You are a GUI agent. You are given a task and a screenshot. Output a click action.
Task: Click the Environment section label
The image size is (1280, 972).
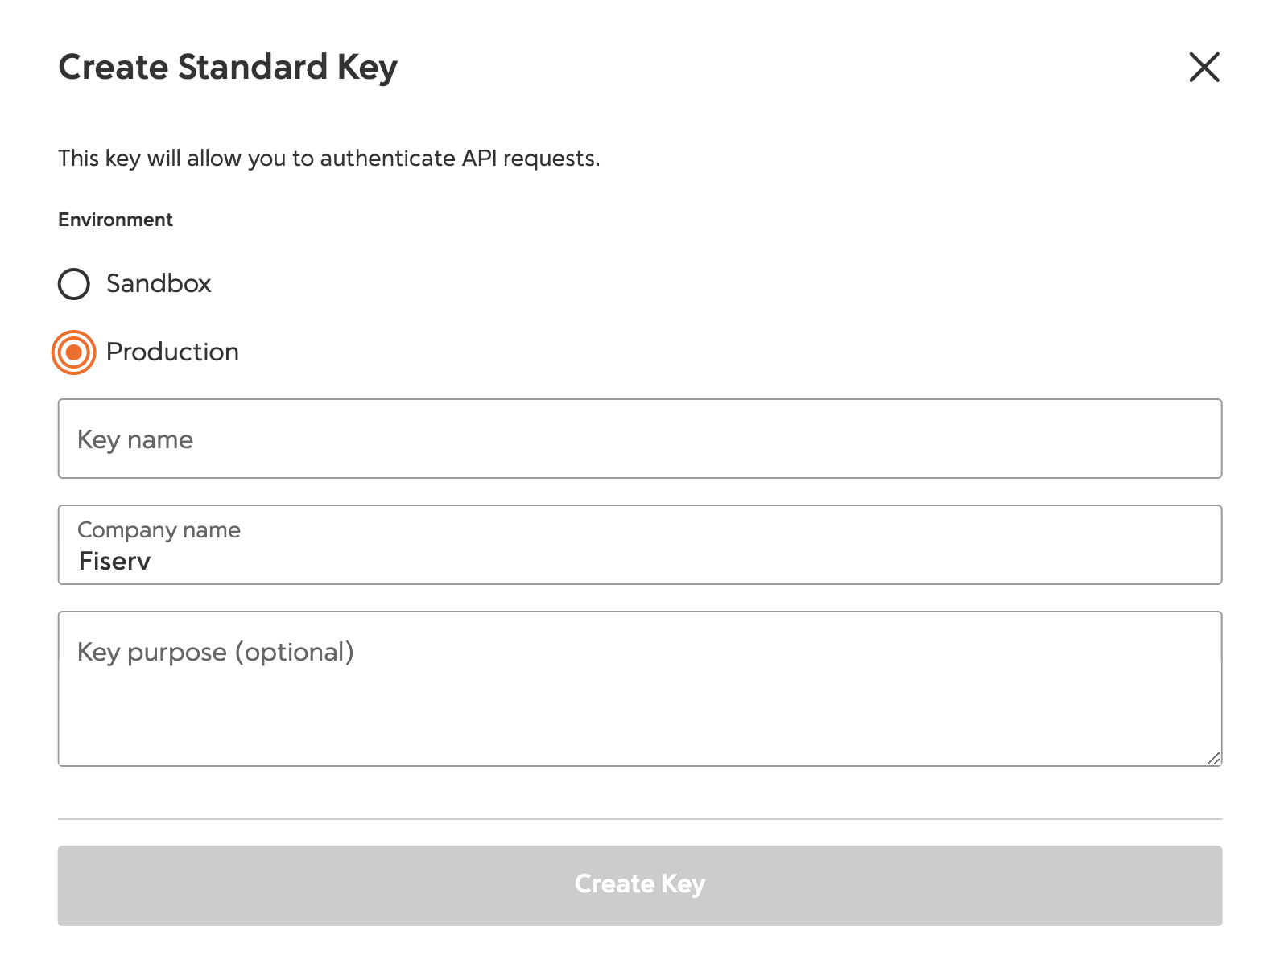click(x=115, y=220)
